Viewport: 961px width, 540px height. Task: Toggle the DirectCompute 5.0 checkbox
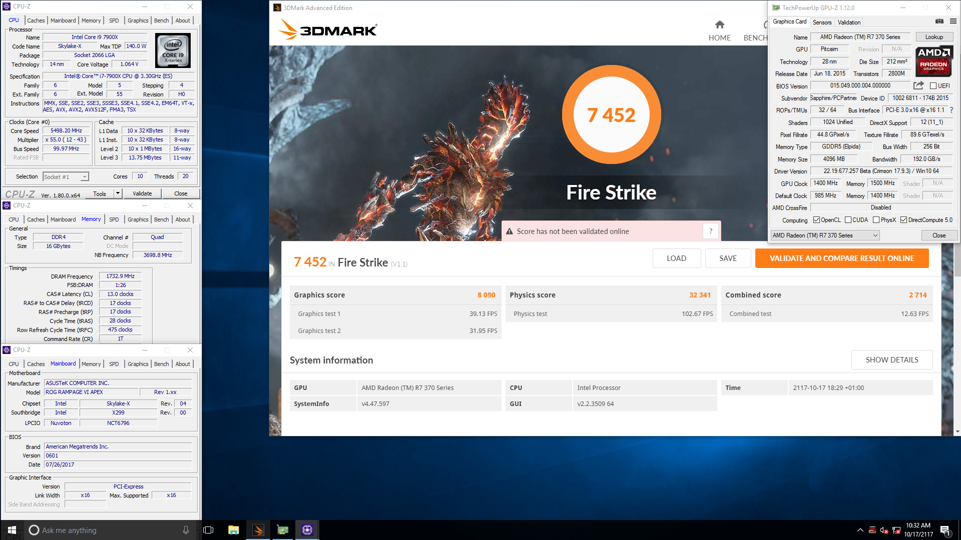coord(903,220)
